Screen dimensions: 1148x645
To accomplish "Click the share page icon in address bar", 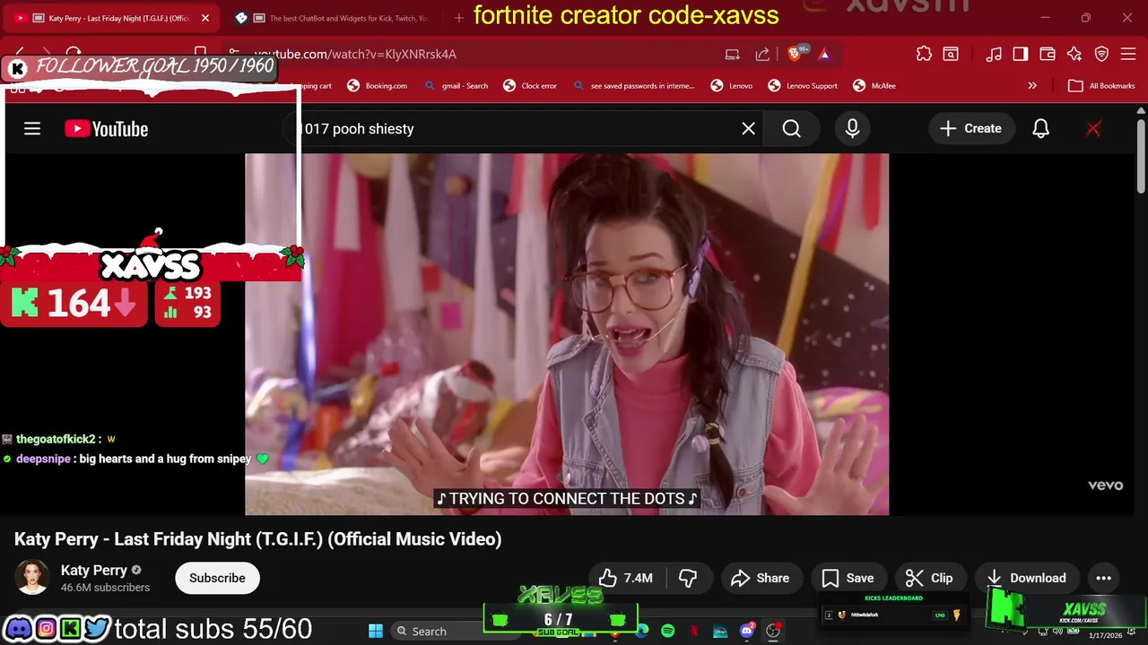I will [762, 54].
